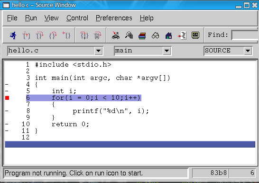Close the hello.c Source Window
This screenshot has height=183, width=259.
point(255,5)
